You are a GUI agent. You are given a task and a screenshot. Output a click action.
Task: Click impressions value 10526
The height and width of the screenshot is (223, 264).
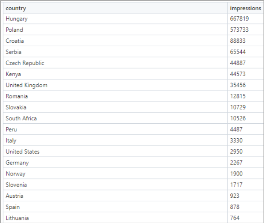[238, 118]
